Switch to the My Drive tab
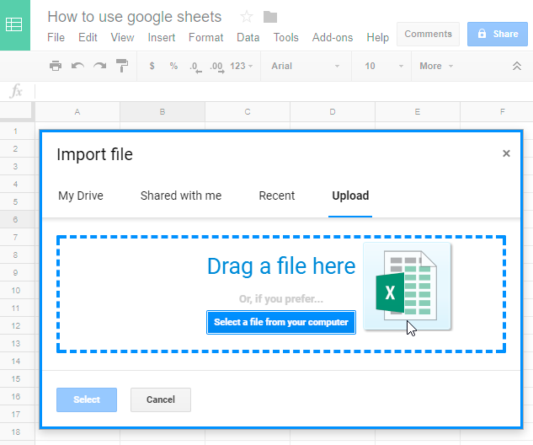Viewport: 533px width, 445px height. coord(81,196)
